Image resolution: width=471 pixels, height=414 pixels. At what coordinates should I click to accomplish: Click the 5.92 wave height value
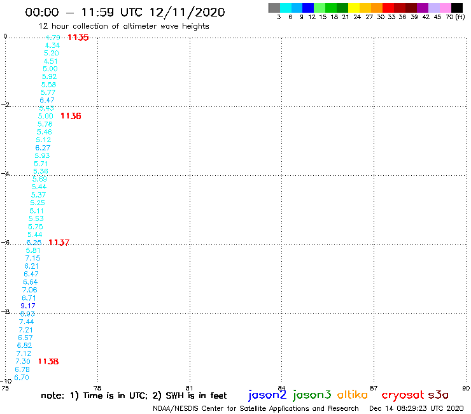(49, 76)
